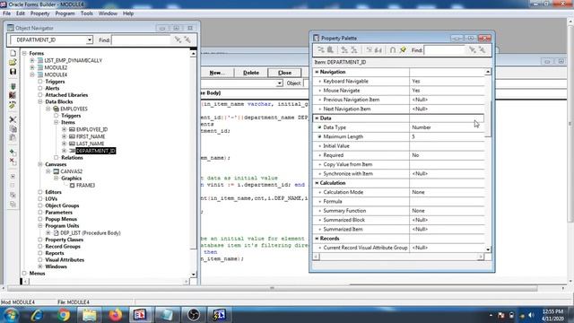Click the Data Type value Number
This screenshot has width=574, height=323.
click(x=448, y=127)
